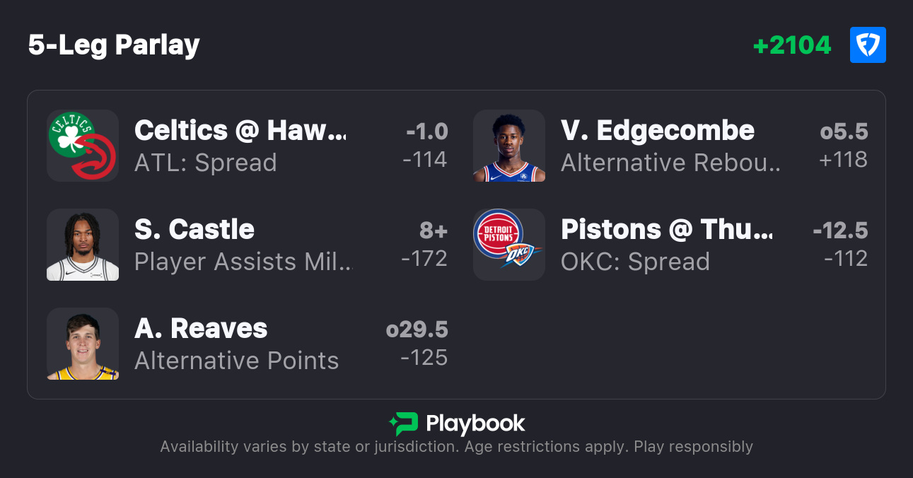
Task: Select the Celtics @ Hawks matchup title
Action: (x=240, y=131)
